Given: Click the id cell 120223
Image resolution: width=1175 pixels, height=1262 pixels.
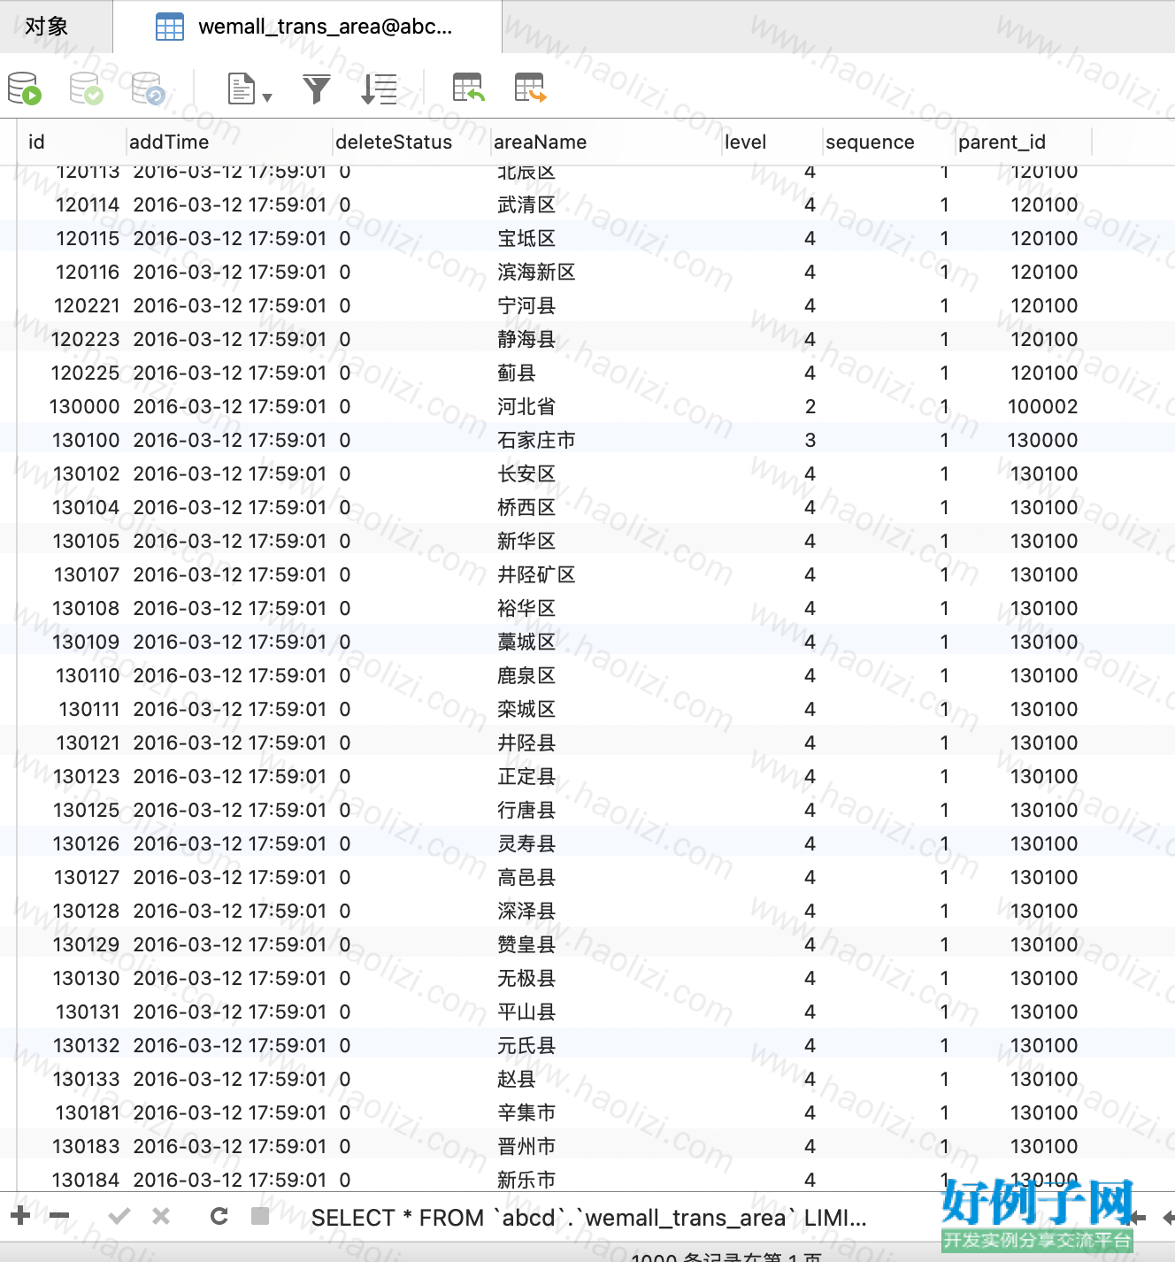Looking at the screenshot, I should [x=85, y=339].
